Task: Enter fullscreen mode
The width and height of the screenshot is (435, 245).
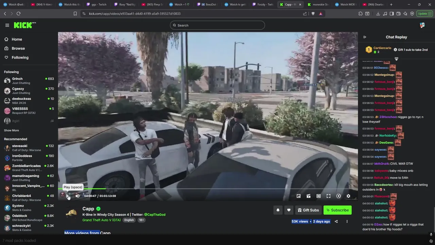Action: coord(328,196)
